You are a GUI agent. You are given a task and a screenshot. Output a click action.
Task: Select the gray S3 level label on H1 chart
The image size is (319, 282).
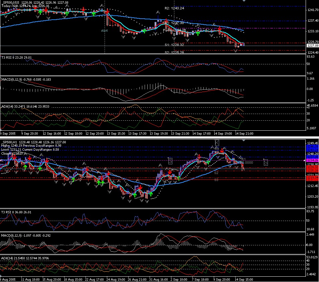[216, 180]
